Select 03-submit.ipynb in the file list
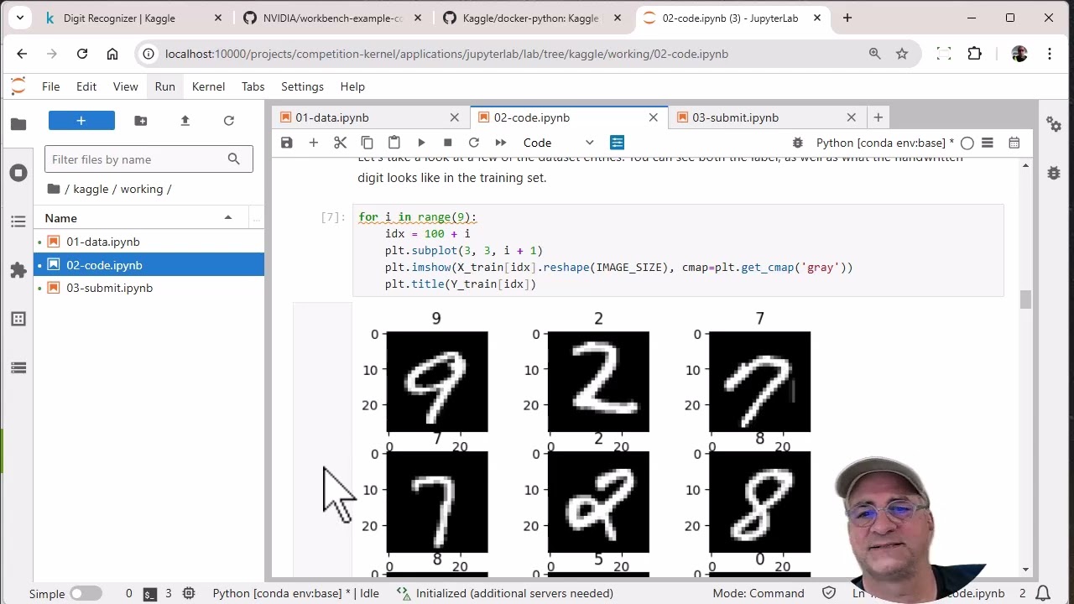This screenshot has width=1074, height=604. click(x=149, y=288)
